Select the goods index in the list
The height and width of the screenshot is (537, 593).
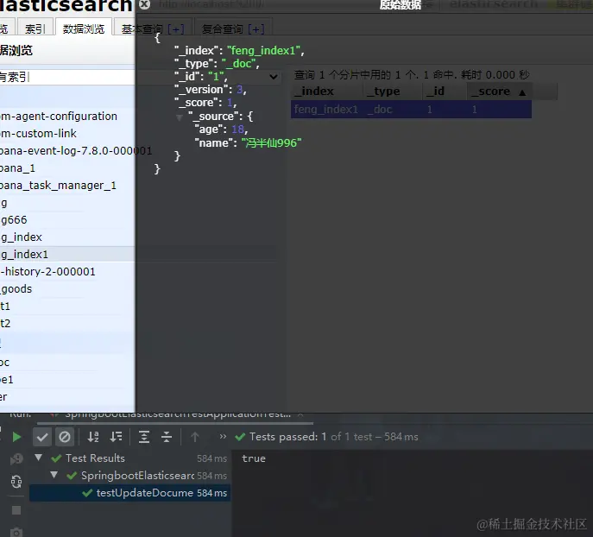pyautogui.click(x=16, y=289)
